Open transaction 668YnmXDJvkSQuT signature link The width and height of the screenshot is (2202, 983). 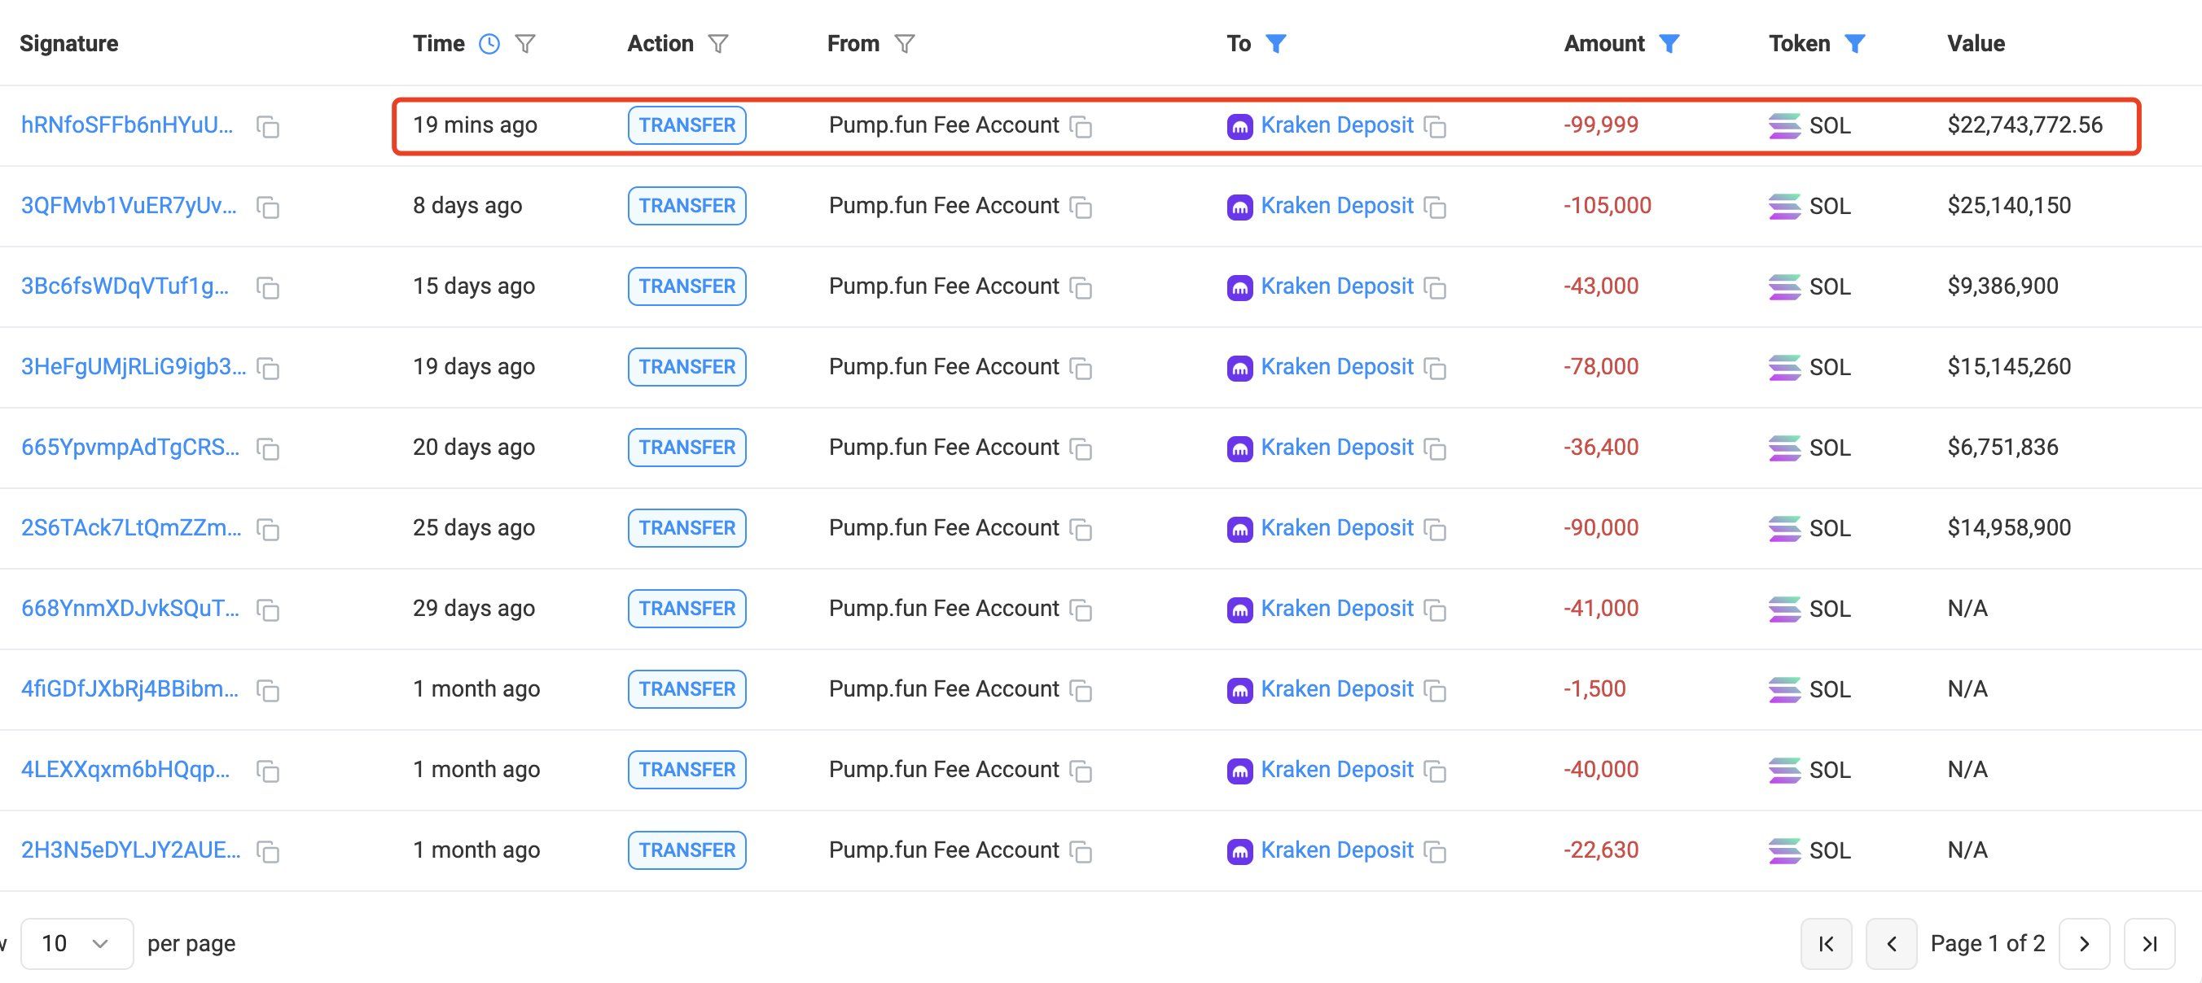click(x=130, y=608)
